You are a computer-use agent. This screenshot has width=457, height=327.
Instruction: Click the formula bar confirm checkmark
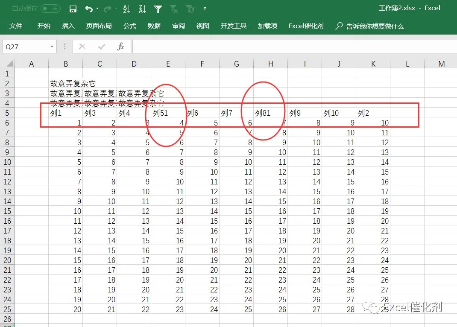(x=101, y=47)
